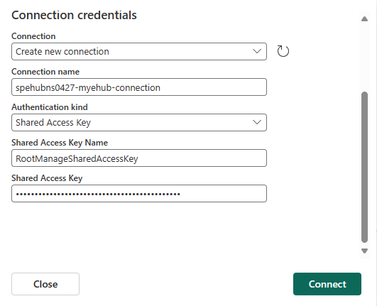Click the scrollbar up arrow
377x306 pixels.
click(x=364, y=19)
